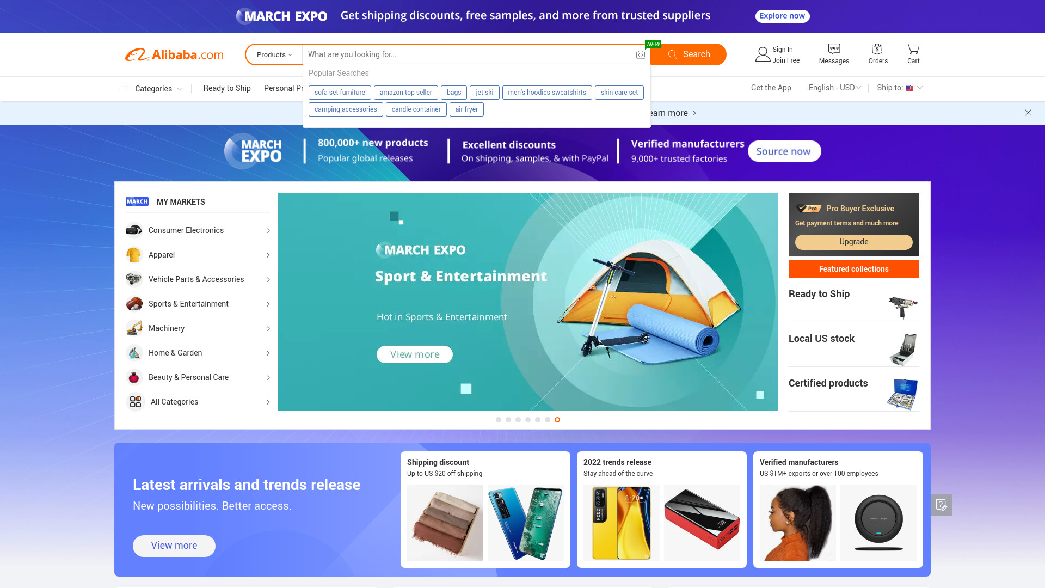Open the Orders icon
The image size is (1045, 588).
coord(877,48)
